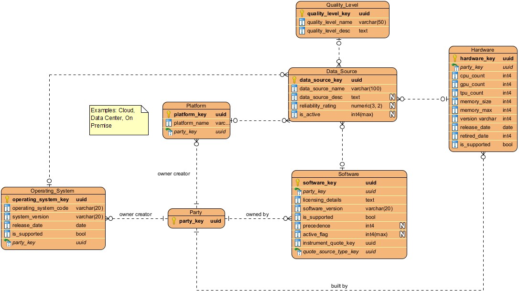The image size is (519, 292).
Task: Click the nullable N marker on the precedence column
Action: [x=402, y=226]
